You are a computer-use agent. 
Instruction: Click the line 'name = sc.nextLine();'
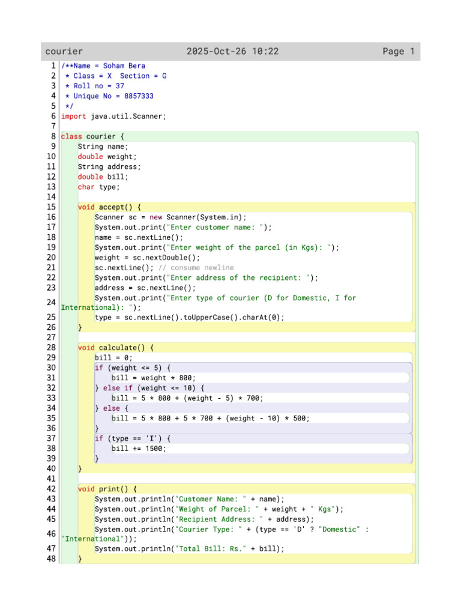[x=139, y=238]
